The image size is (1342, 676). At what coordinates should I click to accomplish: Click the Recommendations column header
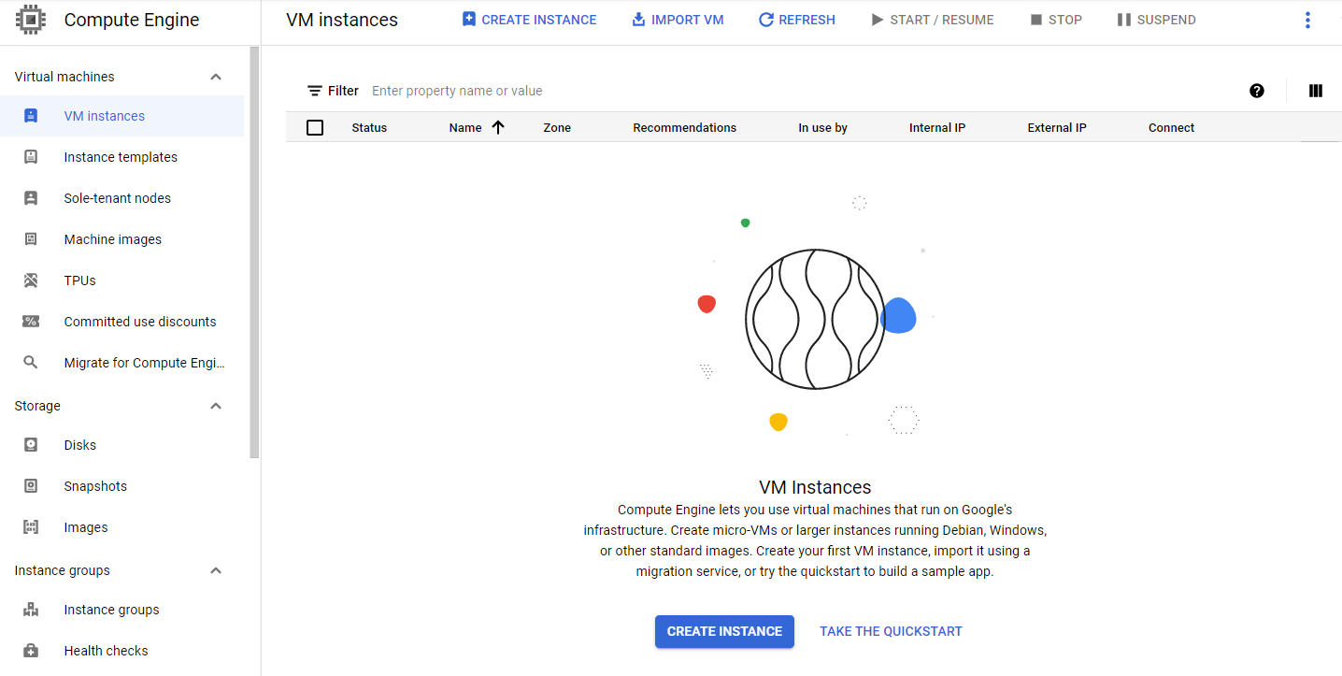pyautogui.click(x=684, y=127)
